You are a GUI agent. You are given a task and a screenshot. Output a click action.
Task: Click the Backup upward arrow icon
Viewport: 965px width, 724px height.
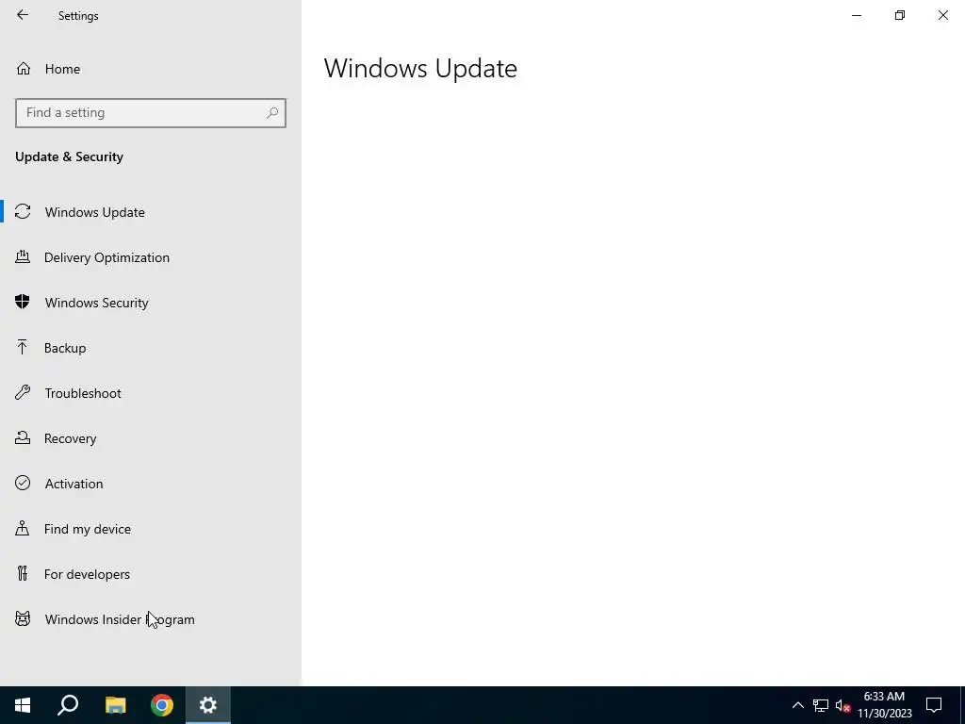tap(23, 347)
